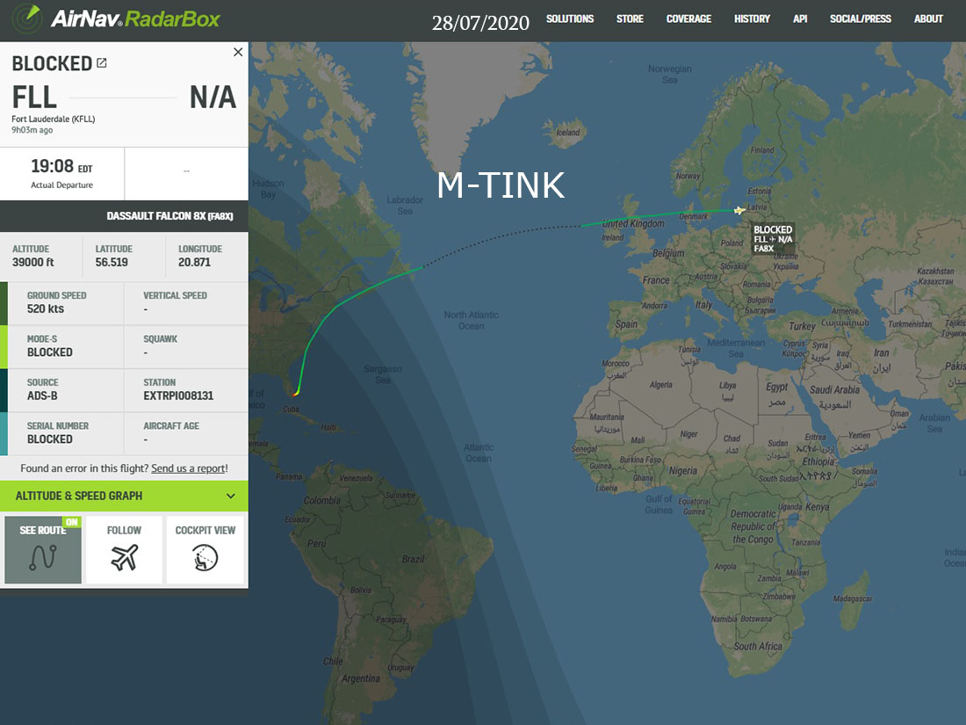Click the AirNav RadarBox logo
The width and height of the screenshot is (966, 725).
pyautogui.click(x=117, y=19)
